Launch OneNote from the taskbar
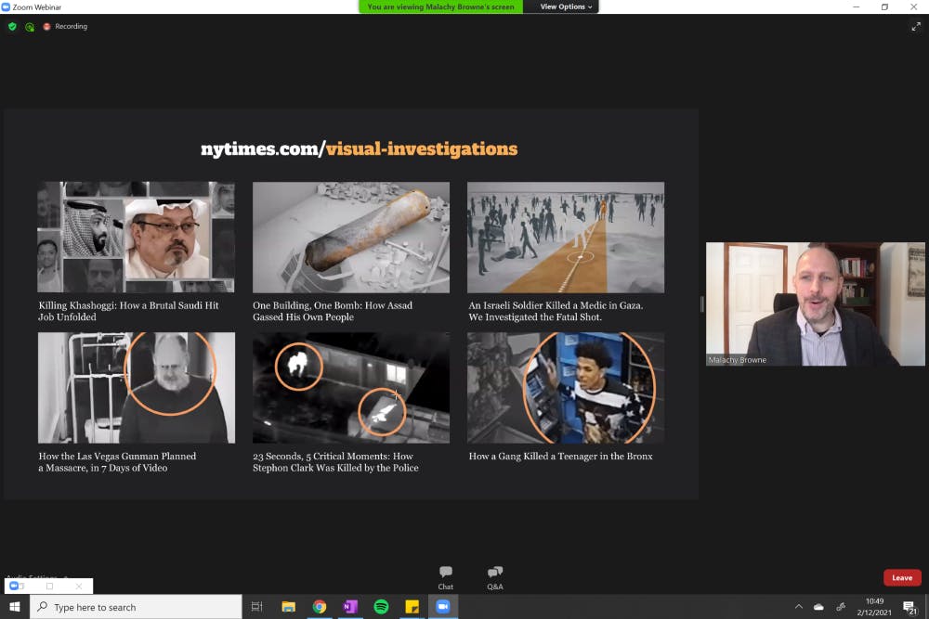 click(350, 607)
